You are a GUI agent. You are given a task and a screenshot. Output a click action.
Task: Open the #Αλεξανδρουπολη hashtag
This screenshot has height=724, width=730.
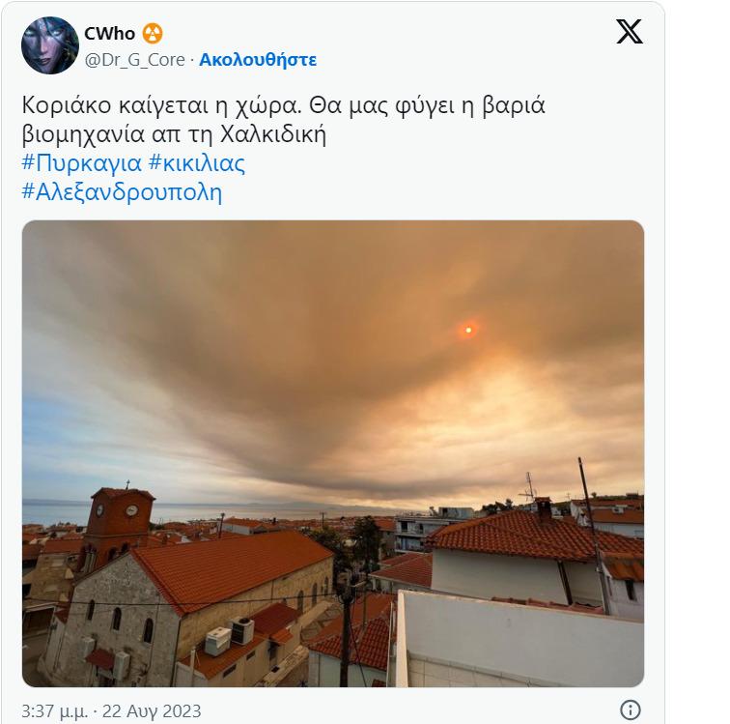(122, 191)
